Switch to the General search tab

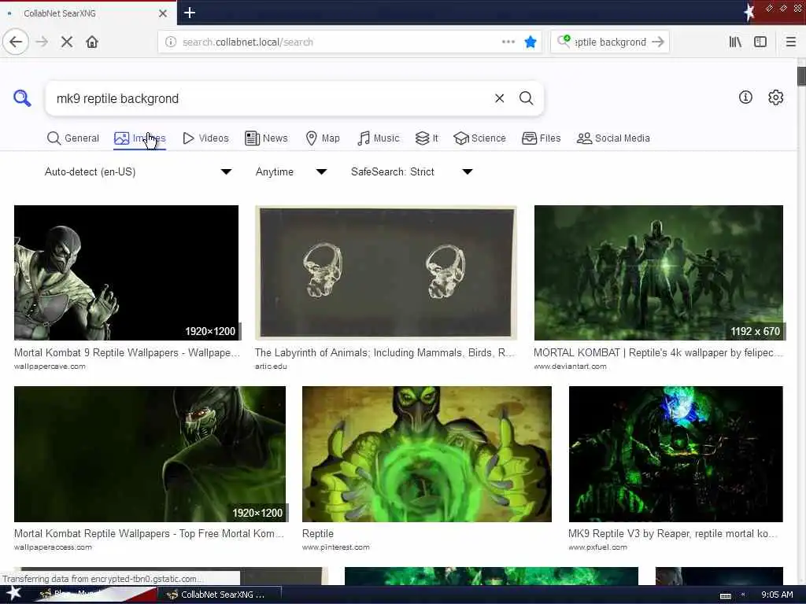pyautogui.click(x=72, y=138)
